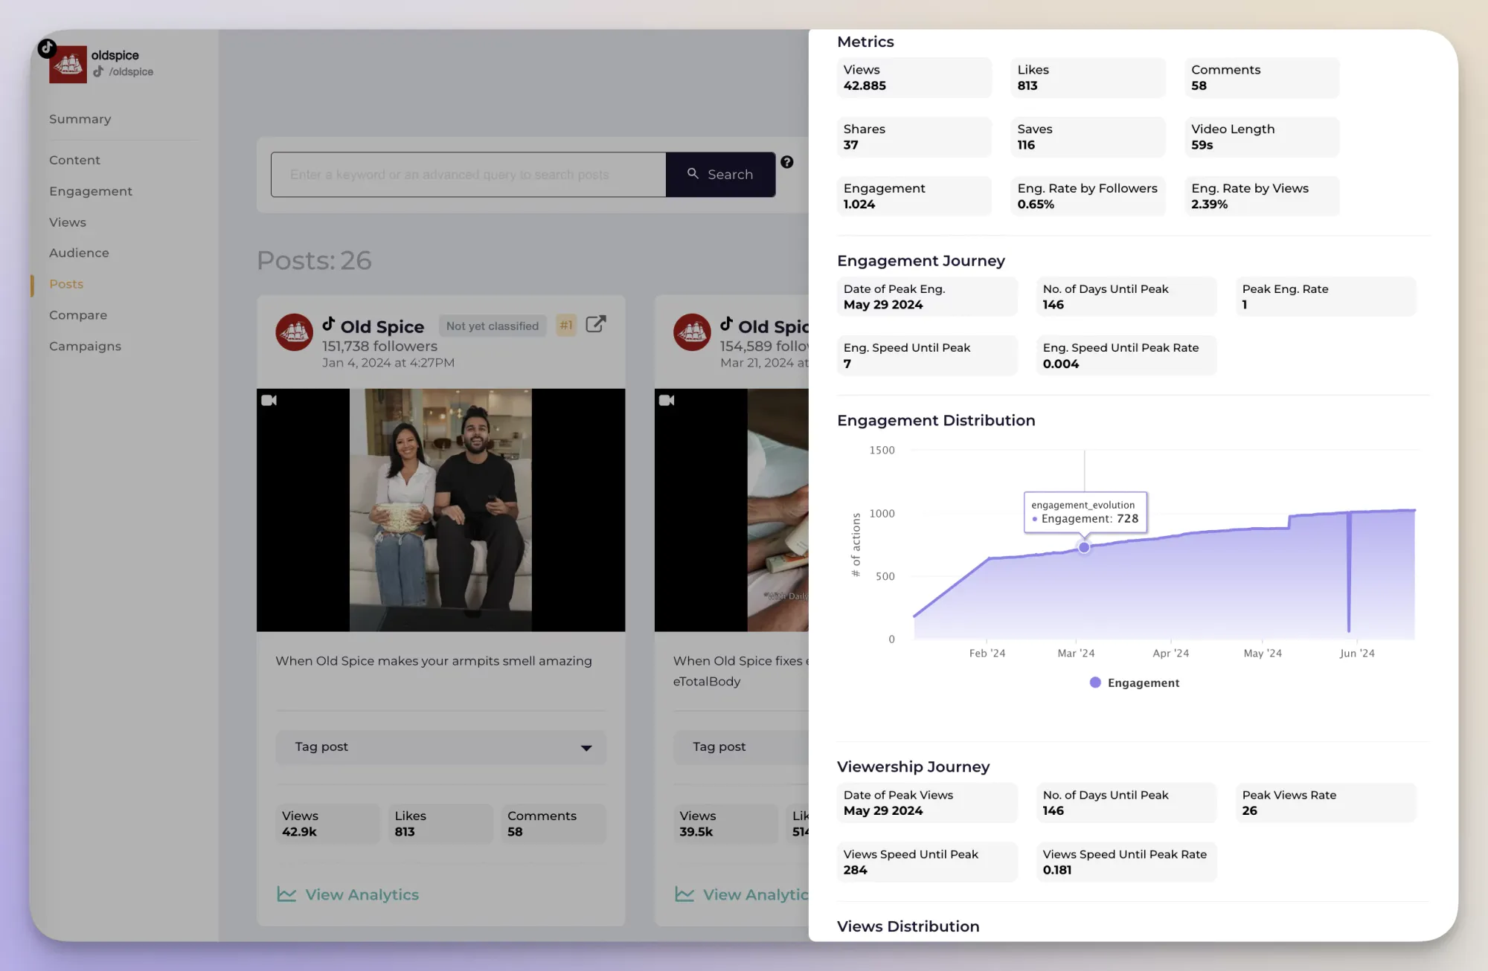Screen dimensions: 1488x971
Task: Click the /oldspice handle link
Action: pyautogui.click(x=131, y=71)
